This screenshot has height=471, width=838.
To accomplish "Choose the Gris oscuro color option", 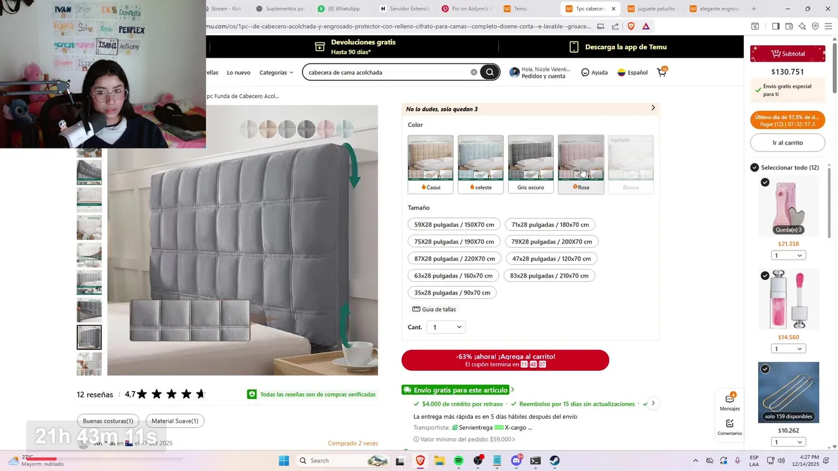I will pyautogui.click(x=530, y=164).
